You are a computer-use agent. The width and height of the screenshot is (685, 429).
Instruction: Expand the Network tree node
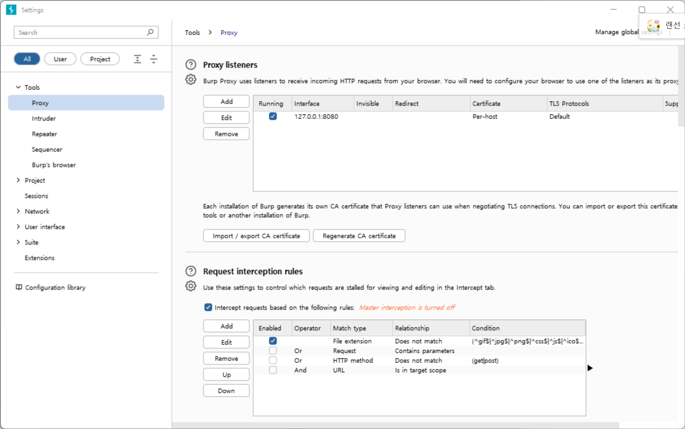pos(18,211)
